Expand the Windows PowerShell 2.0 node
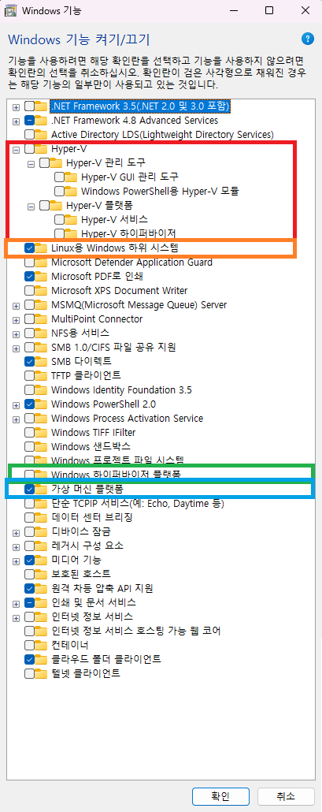The width and height of the screenshot is (322, 812). 16,404
